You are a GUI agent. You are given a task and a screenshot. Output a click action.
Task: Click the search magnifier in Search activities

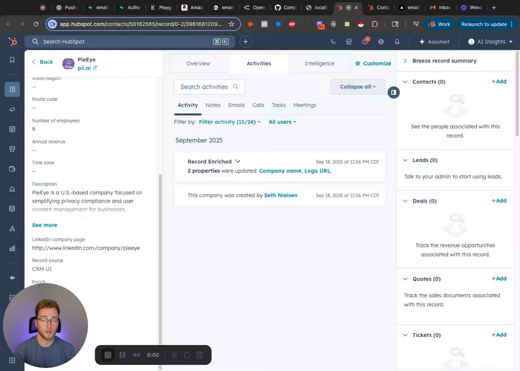pyautogui.click(x=236, y=87)
